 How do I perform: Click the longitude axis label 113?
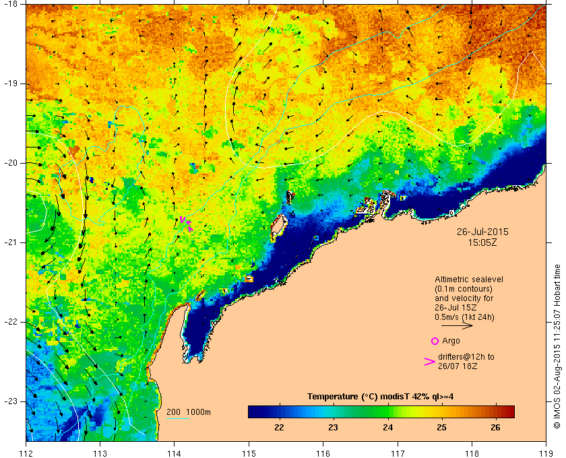tap(100, 453)
